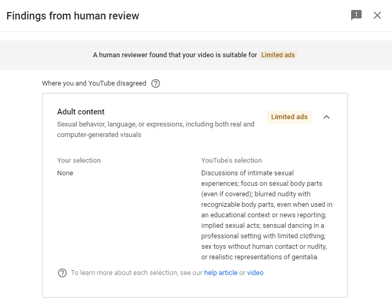Click 'Where you and YouTube disagreed' label
The image size is (392, 306).
point(94,83)
